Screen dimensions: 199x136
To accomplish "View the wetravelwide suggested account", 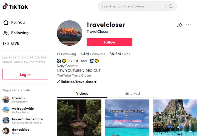I will [x=23, y=110].
